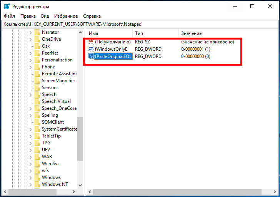Select the Windows tree key
The height and width of the screenshot is (197, 280).
pyautogui.click(x=51, y=177)
